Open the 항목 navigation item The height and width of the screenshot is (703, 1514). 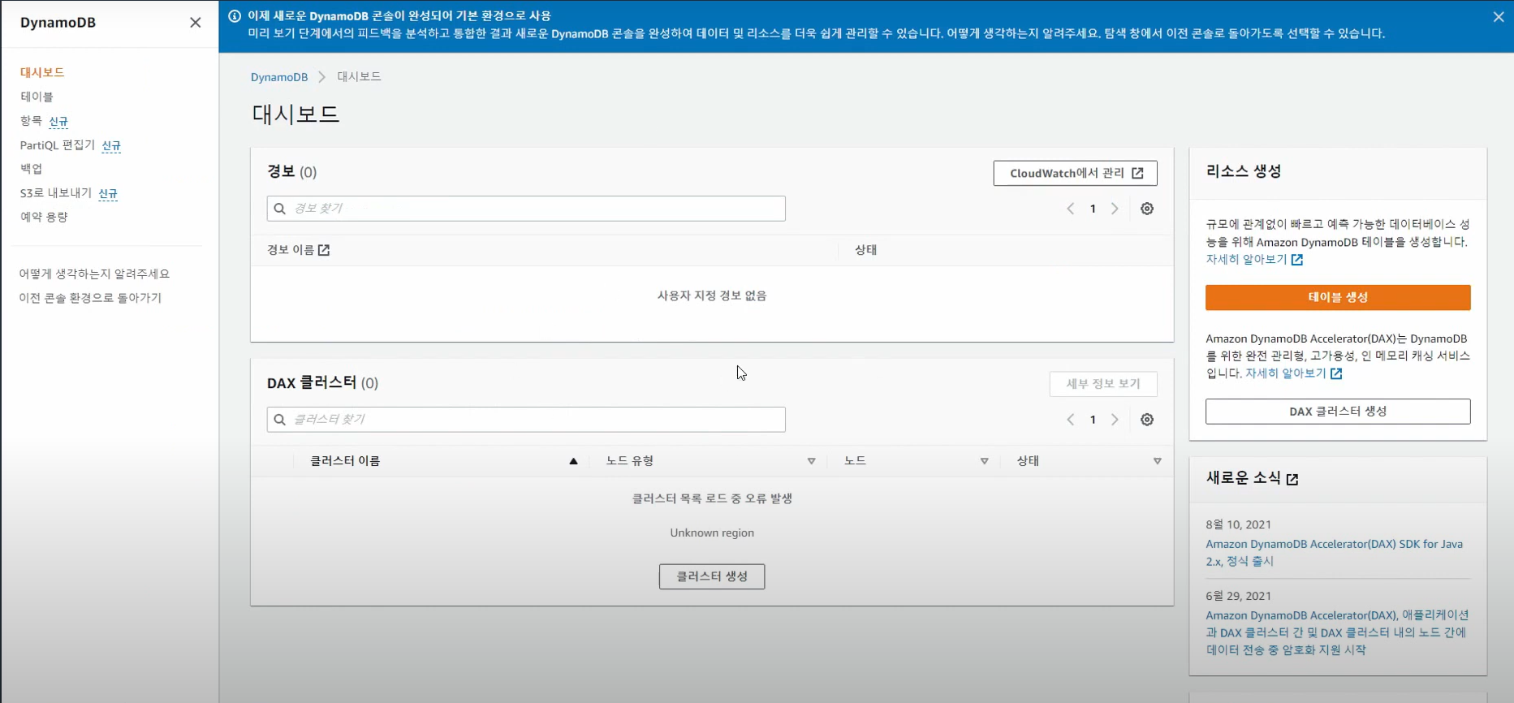[x=31, y=120]
